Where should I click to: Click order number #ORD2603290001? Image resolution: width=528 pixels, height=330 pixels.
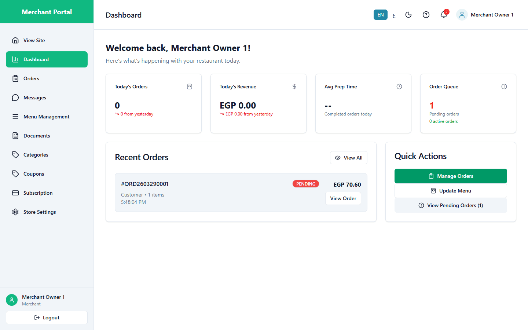145,184
